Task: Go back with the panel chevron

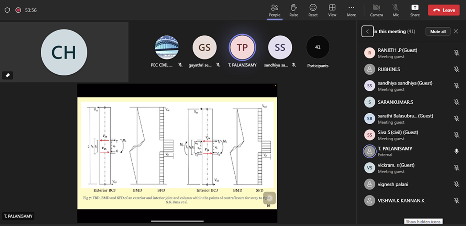Action: pyautogui.click(x=367, y=32)
